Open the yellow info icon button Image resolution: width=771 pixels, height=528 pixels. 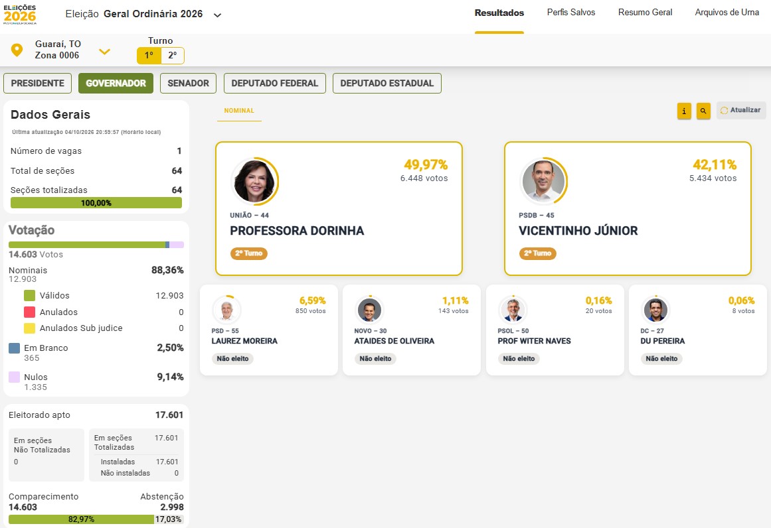(684, 111)
